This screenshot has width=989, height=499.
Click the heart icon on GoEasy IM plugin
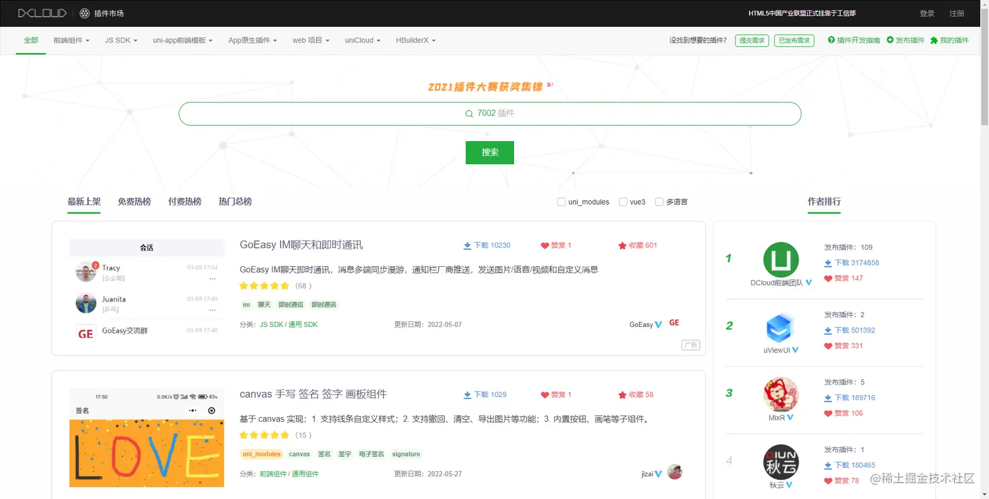pos(544,246)
